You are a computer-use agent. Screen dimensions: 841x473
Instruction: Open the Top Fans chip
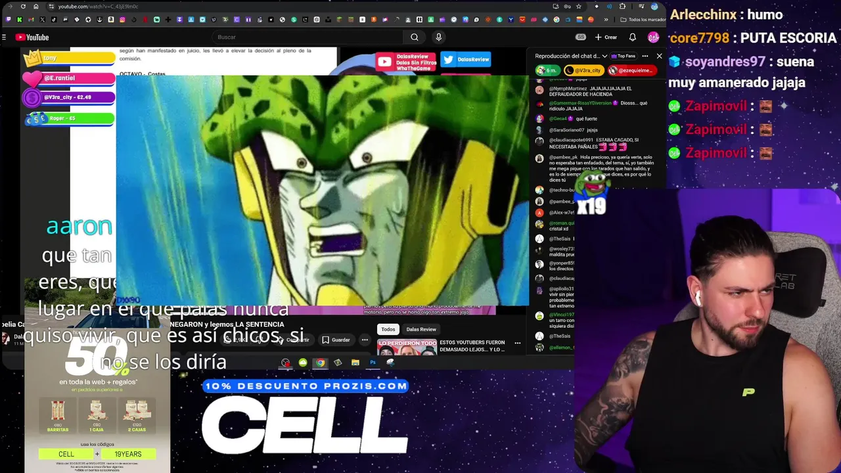(x=624, y=56)
